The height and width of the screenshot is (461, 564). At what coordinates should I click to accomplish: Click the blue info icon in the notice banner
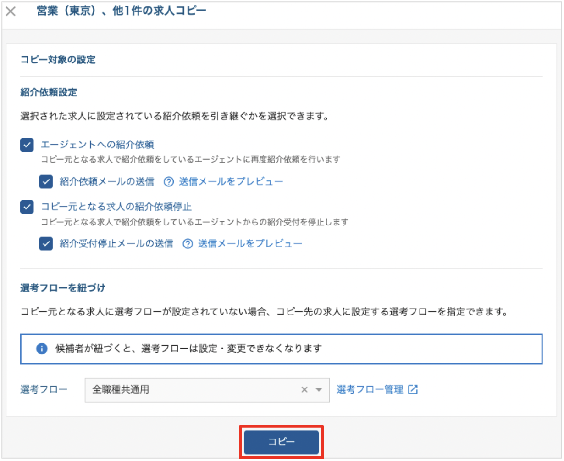coord(42,349)
